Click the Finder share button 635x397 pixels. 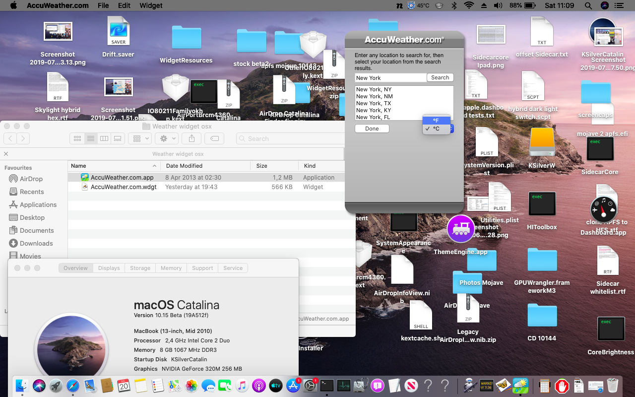(192, 138)
